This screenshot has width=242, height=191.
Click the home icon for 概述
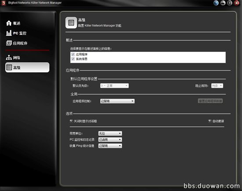[9, 23]
